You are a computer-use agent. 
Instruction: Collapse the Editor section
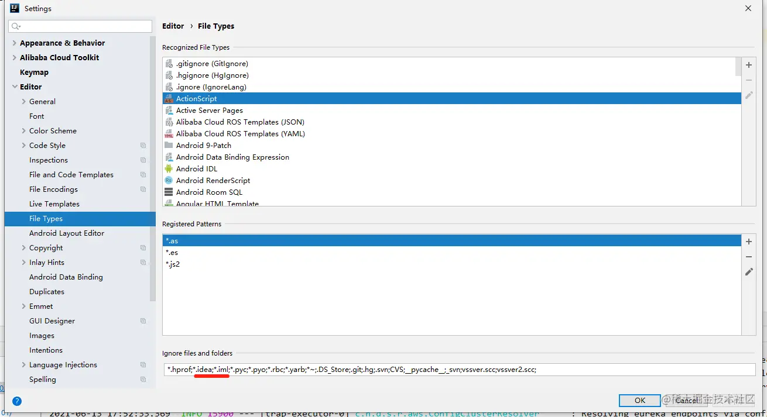pos(14,87)
